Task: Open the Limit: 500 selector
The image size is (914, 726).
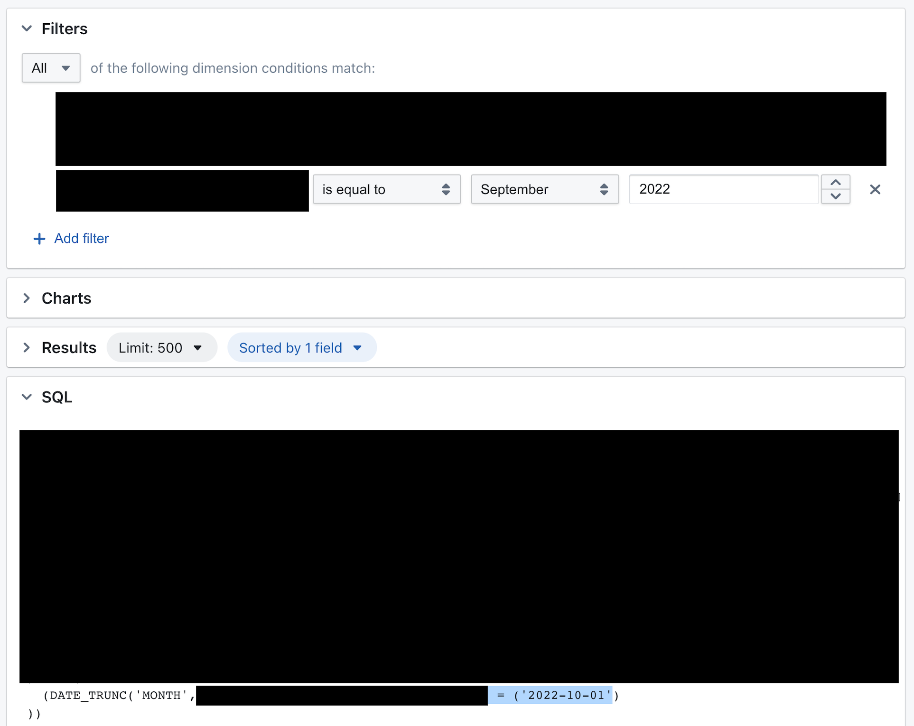Action: pos(162,347)
